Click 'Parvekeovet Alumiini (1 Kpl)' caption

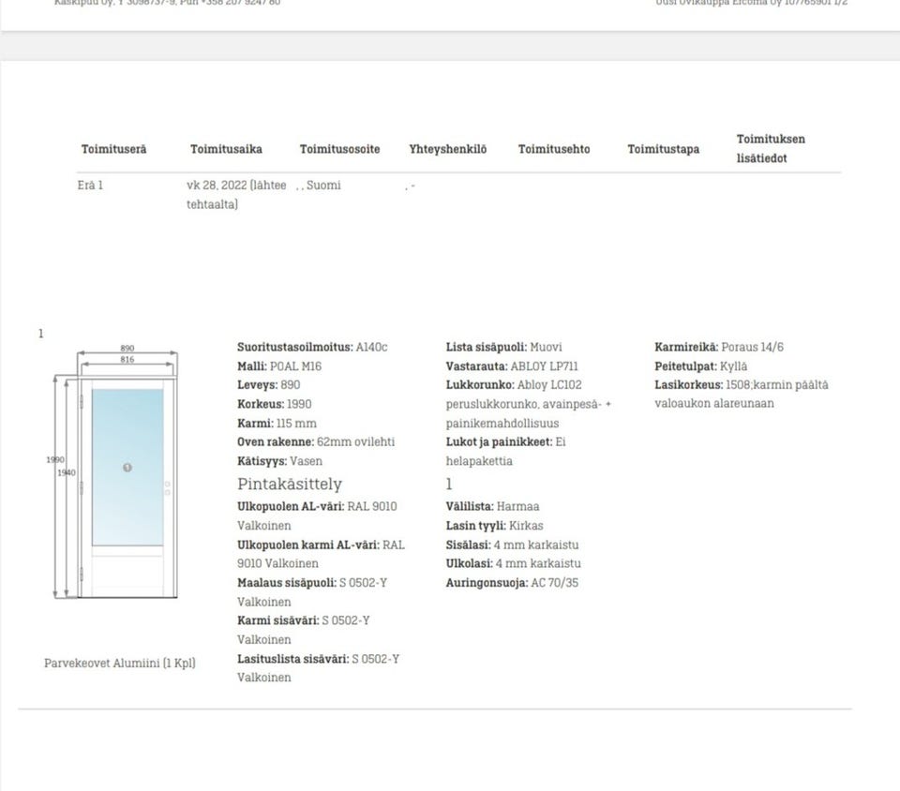coord(120,664)
